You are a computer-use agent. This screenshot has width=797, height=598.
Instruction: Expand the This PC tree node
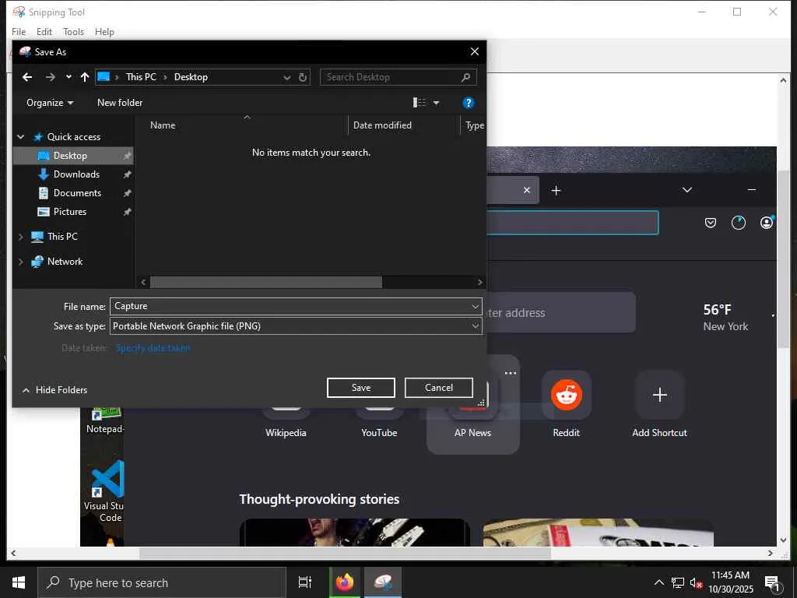pos(21,237)
